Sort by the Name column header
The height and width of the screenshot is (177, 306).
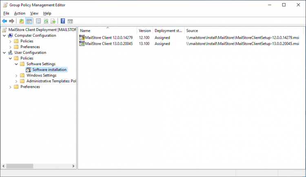107,31
